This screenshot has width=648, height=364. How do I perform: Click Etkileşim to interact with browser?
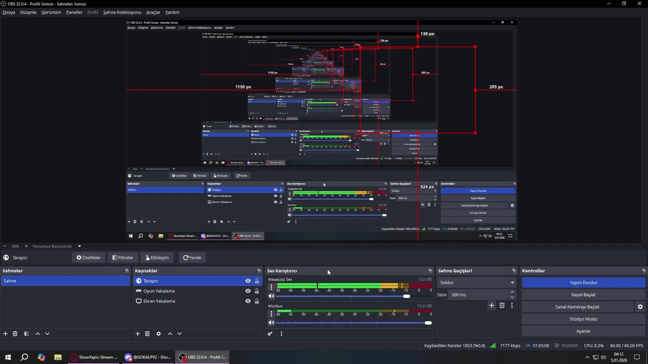coord(157,257)
